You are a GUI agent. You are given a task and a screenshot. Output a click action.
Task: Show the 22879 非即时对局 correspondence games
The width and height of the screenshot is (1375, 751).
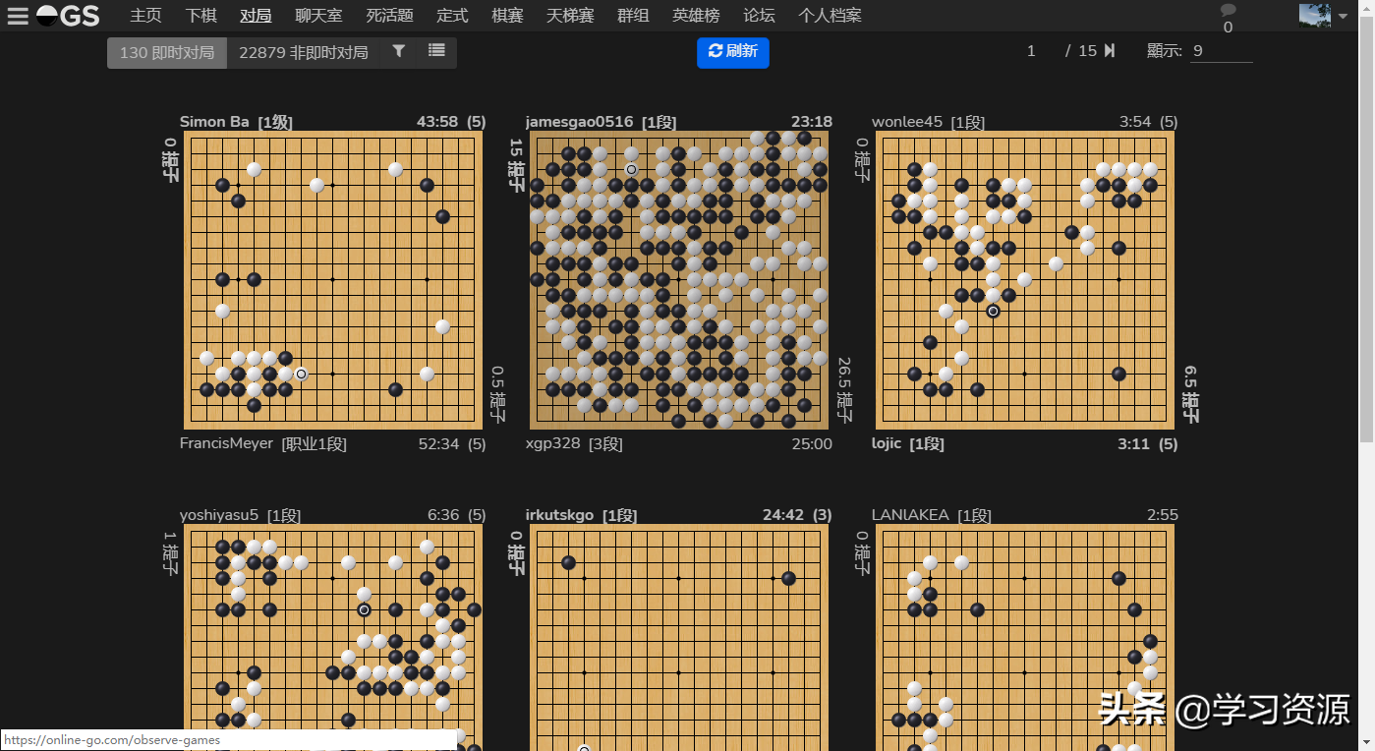[304, 53]
